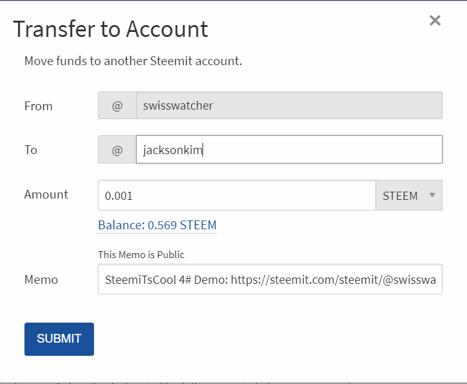Viewport: 467px width, 384px height.
Task: Click into the Memo text field
Action: tap(270, 279)
